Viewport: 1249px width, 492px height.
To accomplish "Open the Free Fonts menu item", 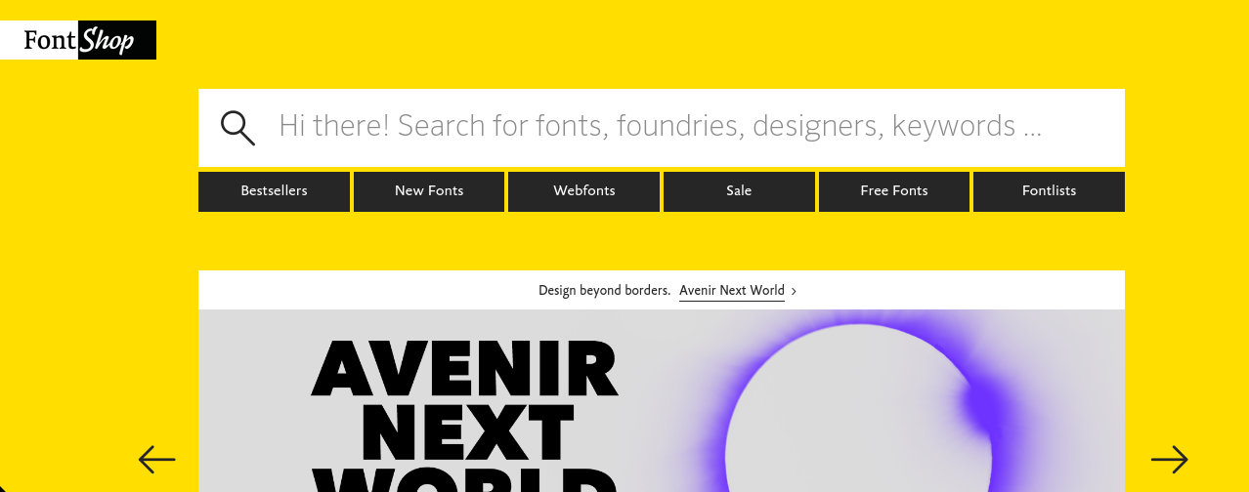I will [x=894, y=191].
